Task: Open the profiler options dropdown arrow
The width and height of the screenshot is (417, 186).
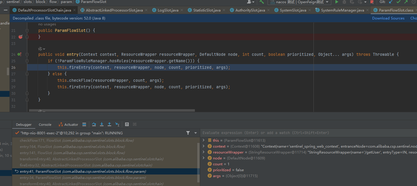Action: click(x=365, y=2)
